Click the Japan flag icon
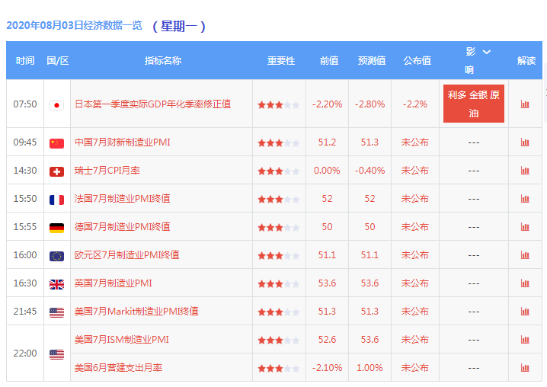547x387 pixels. 56,104
